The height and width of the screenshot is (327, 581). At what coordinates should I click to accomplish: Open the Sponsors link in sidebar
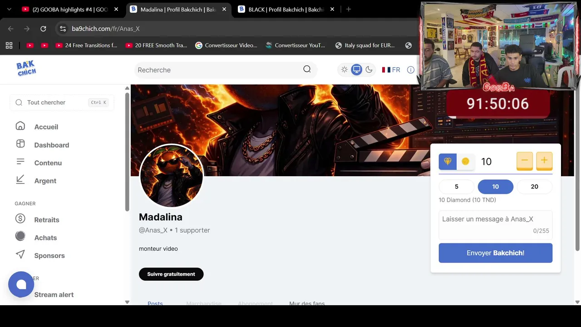click(49, 256)
